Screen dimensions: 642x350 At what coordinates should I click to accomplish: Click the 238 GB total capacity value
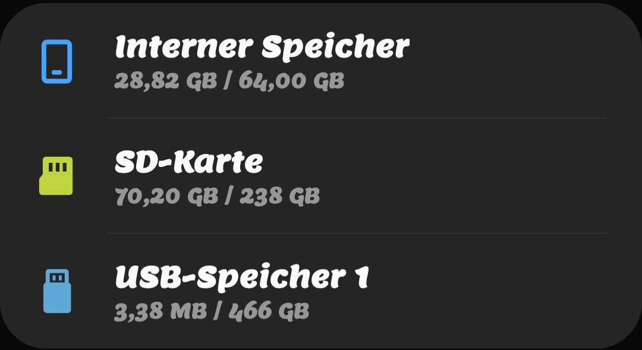(x=279, y=196)
